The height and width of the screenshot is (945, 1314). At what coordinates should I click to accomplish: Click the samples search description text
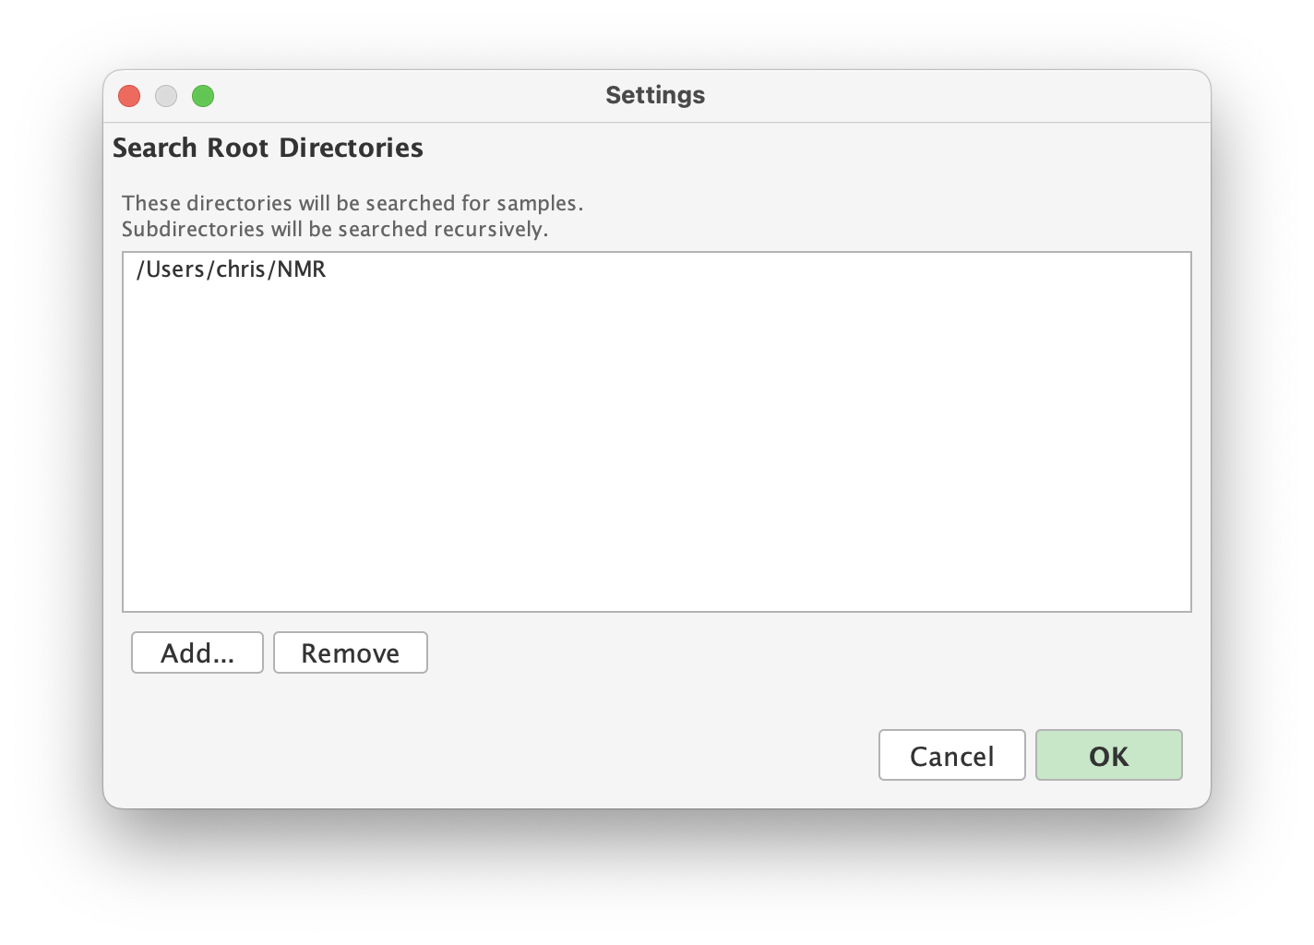click(x=352, y=203)
